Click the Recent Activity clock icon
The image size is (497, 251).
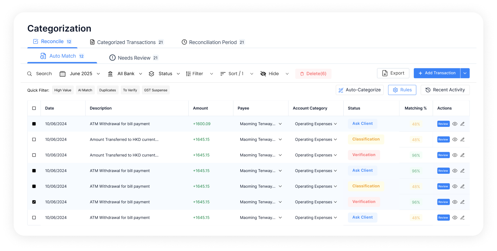pyautogui.click(x=428, y=90)
